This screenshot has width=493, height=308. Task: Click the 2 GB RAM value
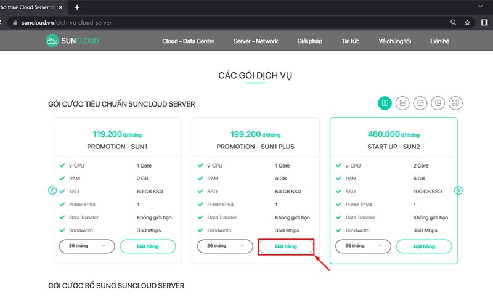tap(142, 179)
